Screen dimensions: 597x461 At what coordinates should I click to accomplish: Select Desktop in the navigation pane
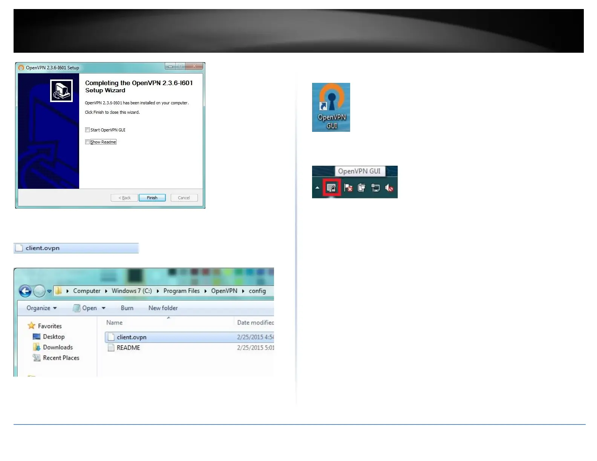coord(54,337)
